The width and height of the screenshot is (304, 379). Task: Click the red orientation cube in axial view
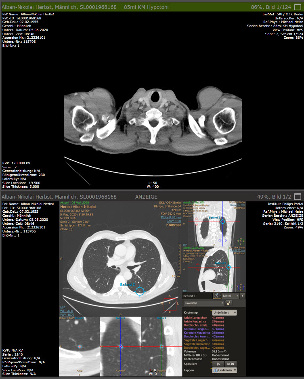[170, 303]
